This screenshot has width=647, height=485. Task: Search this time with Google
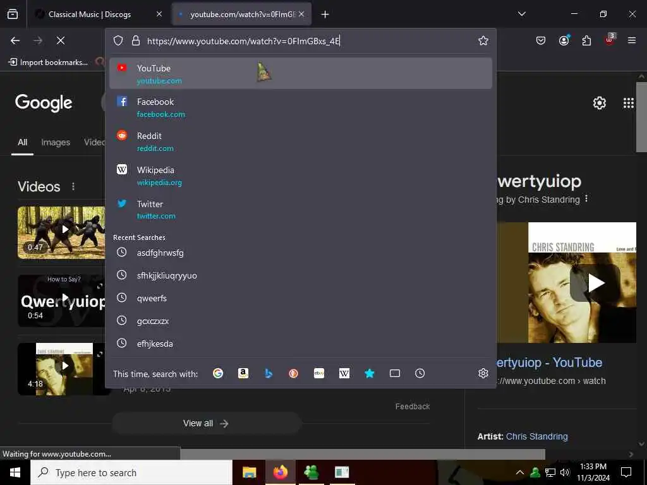coord(218,373)
